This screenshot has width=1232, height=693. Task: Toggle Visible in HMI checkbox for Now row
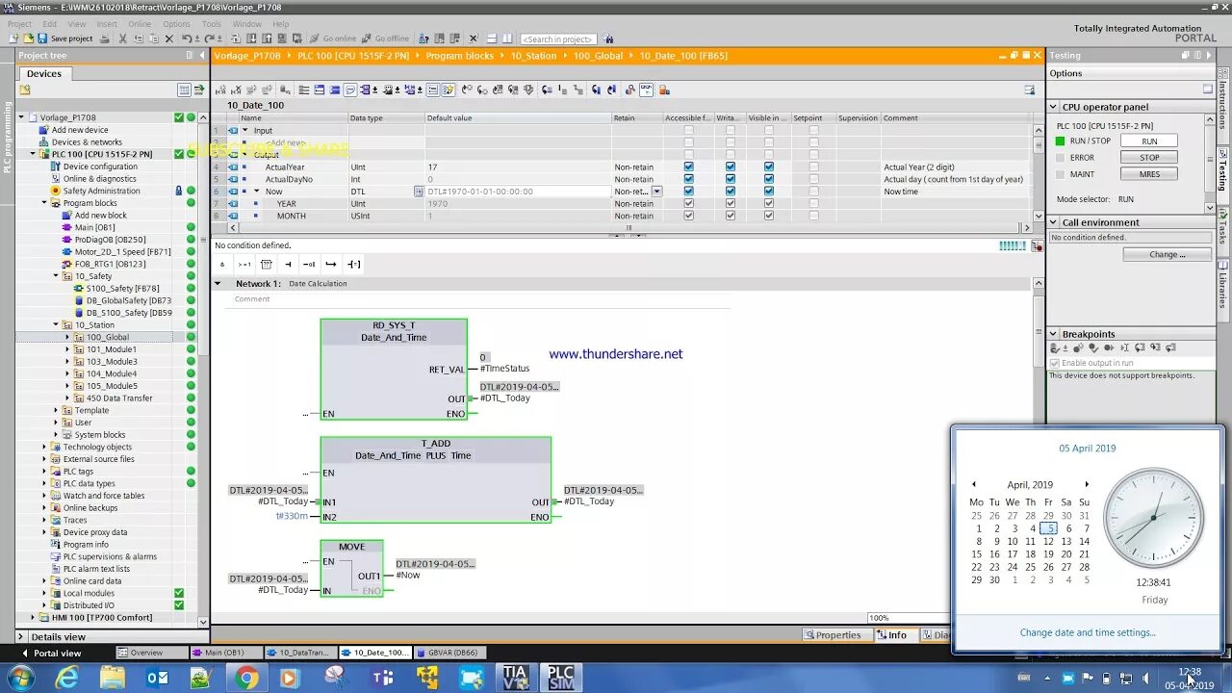768,192
